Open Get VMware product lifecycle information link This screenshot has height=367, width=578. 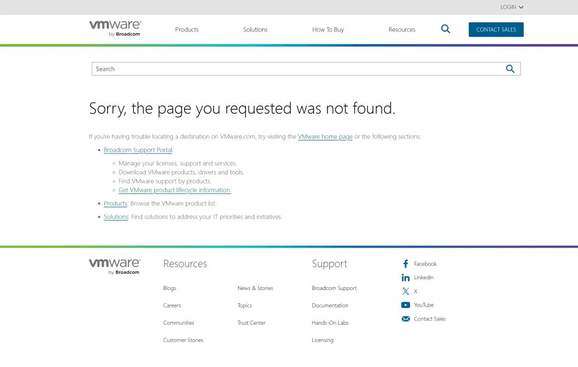click(x=174, y=190)
